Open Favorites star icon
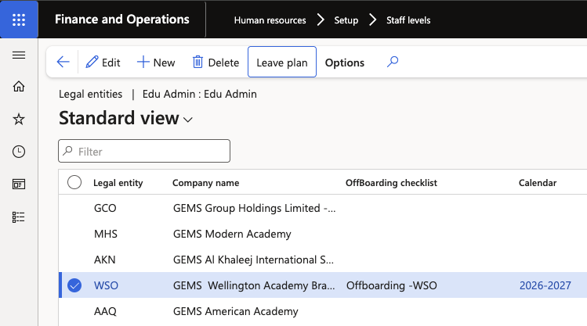Image resolution: width=587 pixels, height=326 pixels. click(19, 119)
